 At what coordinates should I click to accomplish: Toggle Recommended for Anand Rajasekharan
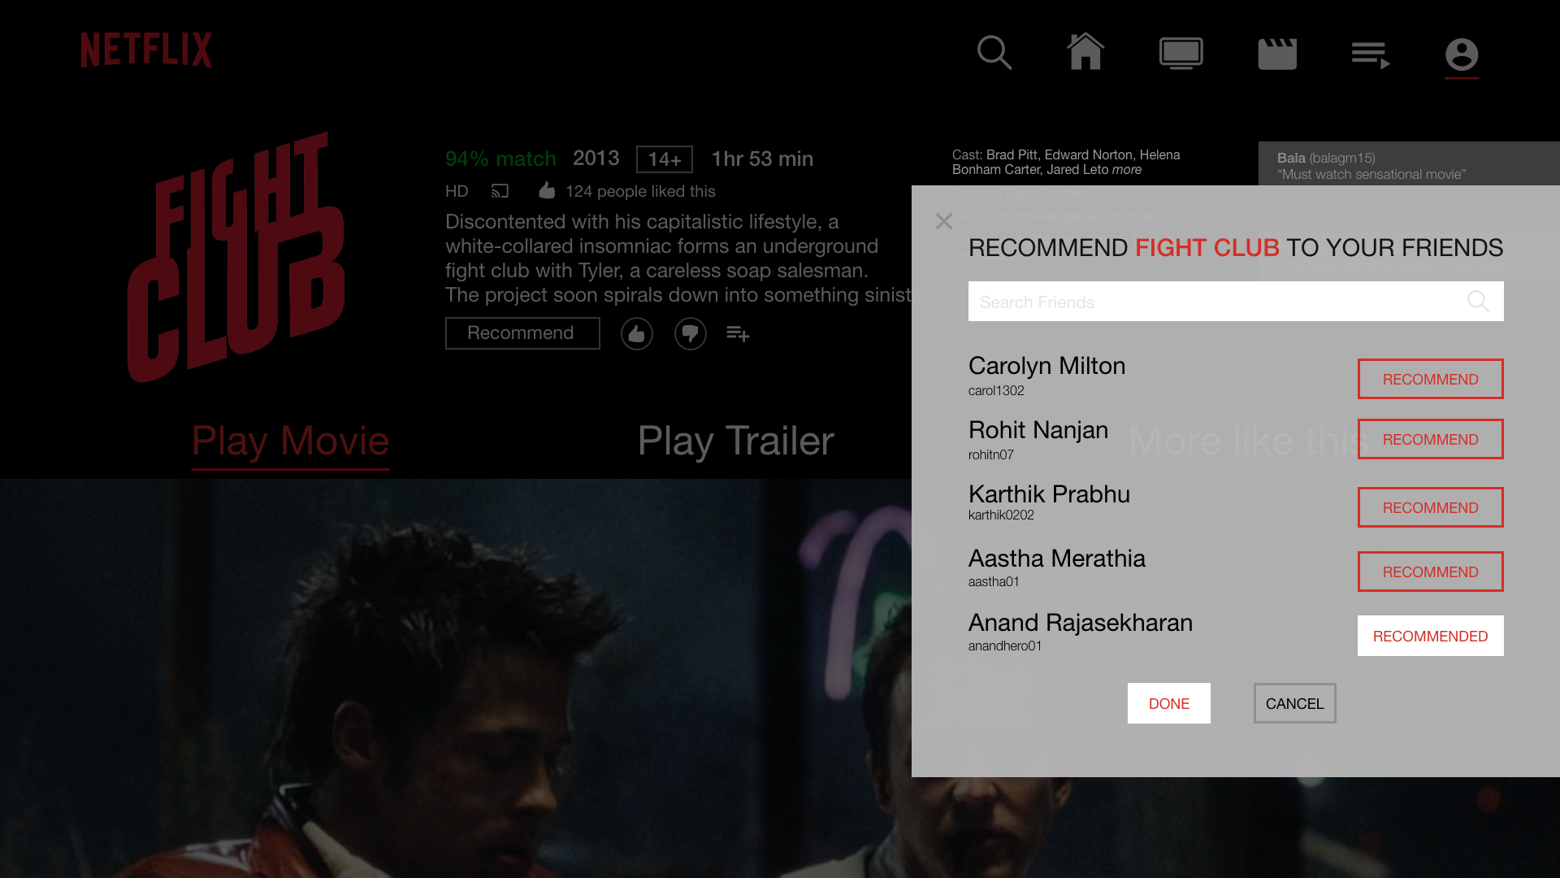[x=1431, y=636]
